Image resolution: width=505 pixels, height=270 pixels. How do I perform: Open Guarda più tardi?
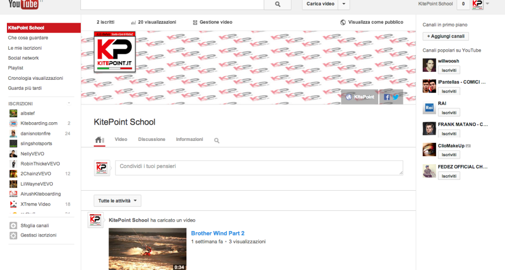[x=25, y=88]
